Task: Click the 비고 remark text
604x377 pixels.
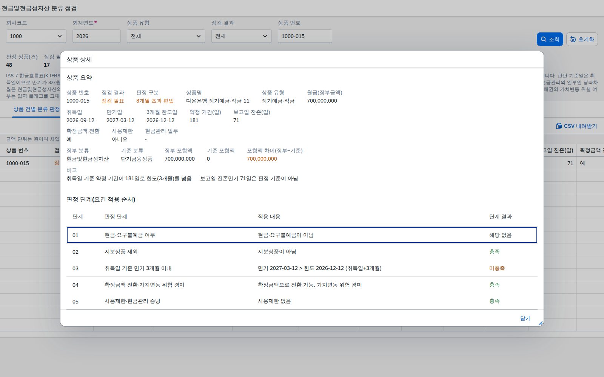Action: pyautogui.click(x=182, y=178)
